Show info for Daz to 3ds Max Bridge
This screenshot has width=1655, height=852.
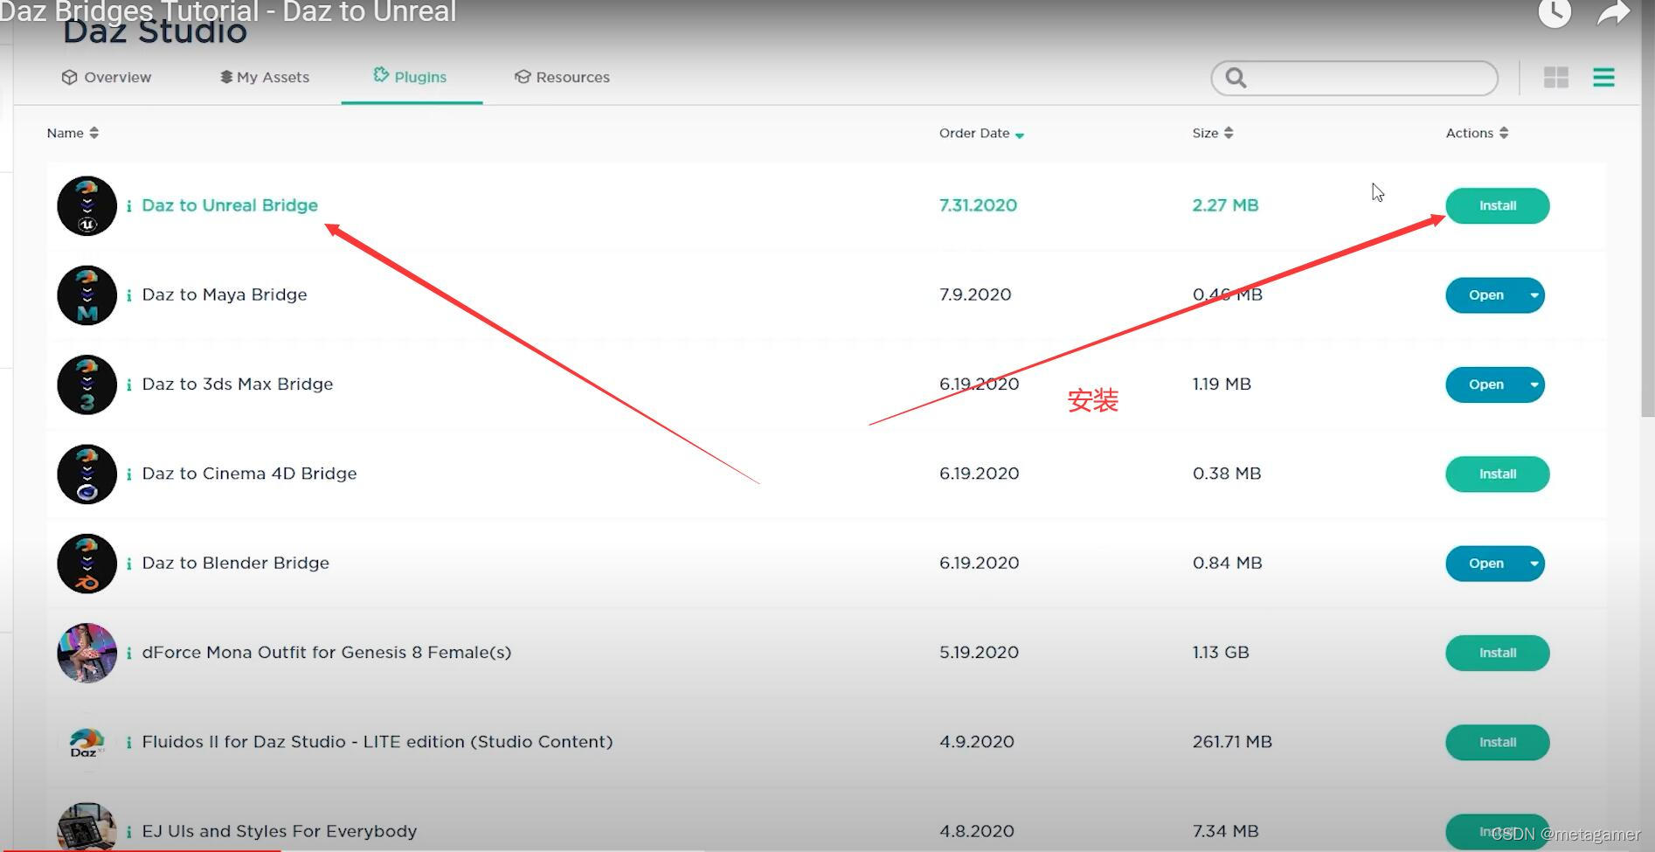(x=129, y=384)
